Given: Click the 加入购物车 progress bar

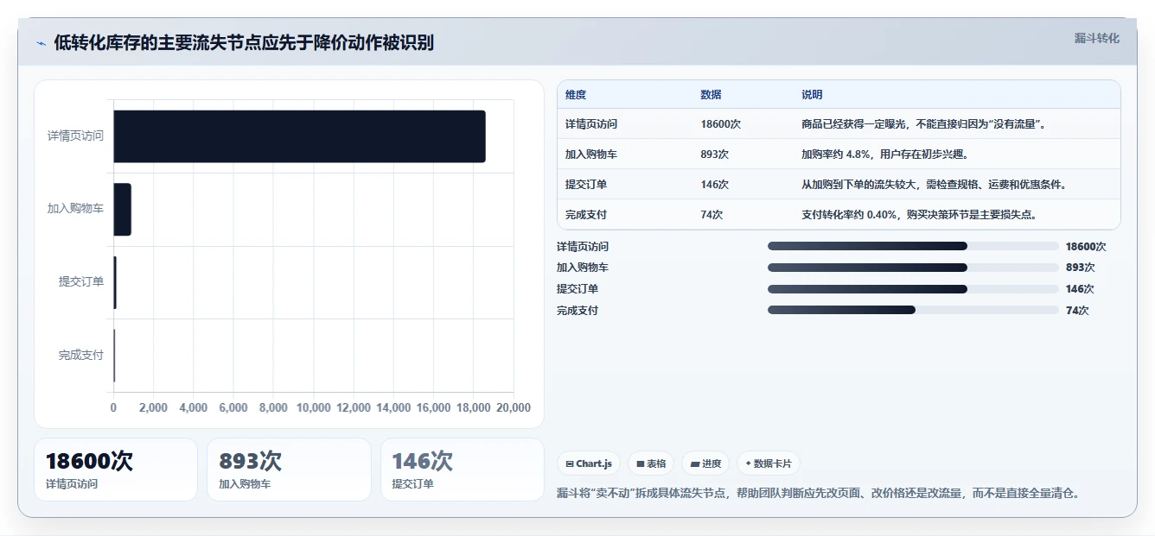Looking at the screenshot, I should [913, 268].
